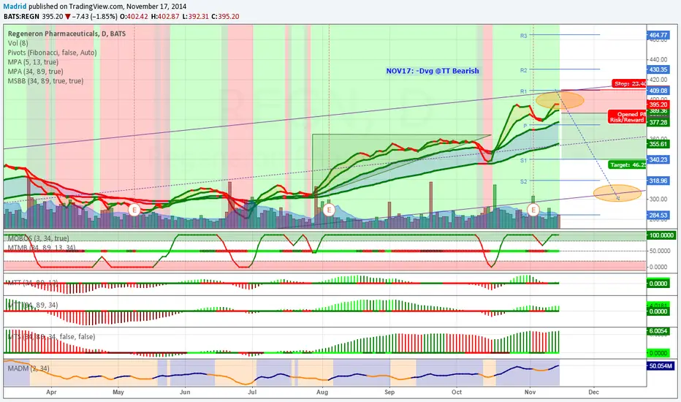Select the MOBOS (3, 34, true) indicator label
Image resolution: width=681 pixels, height=402 pixels.
pos(38,238)
